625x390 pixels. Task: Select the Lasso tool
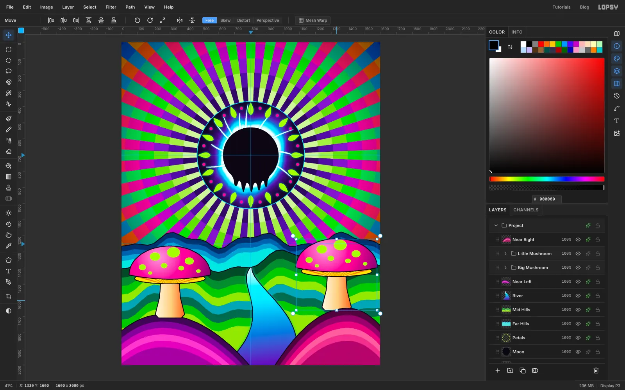pyautogui.click(x=9, y=71)
